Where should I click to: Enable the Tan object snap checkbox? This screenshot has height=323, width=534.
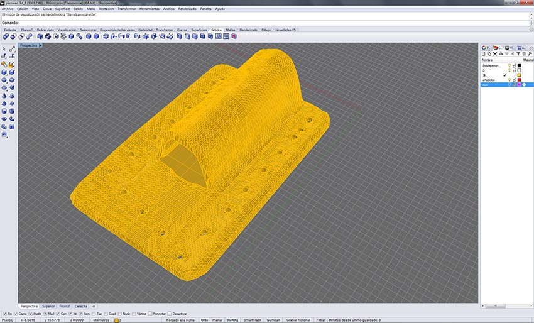coord(94,314)
